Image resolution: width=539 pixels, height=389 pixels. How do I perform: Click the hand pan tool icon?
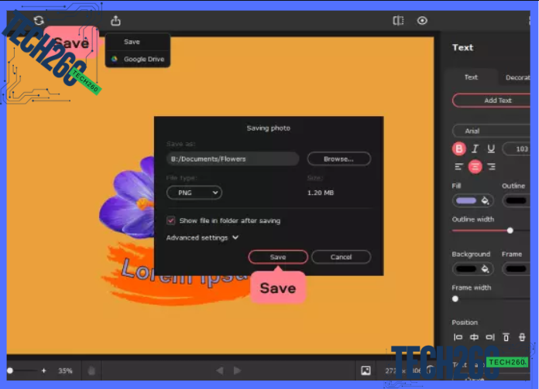click(91, 371)
